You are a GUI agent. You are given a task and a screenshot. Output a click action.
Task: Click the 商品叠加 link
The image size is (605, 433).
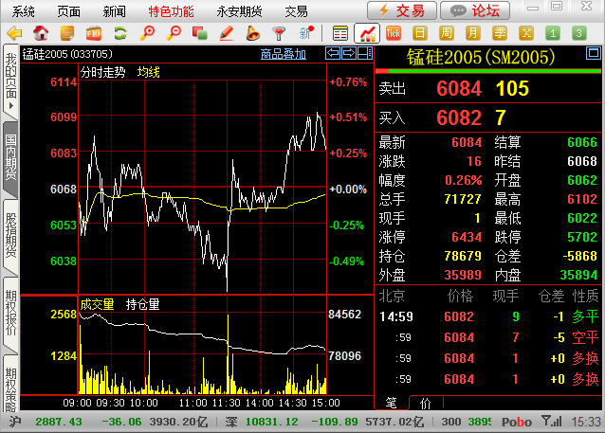(x=283, y=54)
